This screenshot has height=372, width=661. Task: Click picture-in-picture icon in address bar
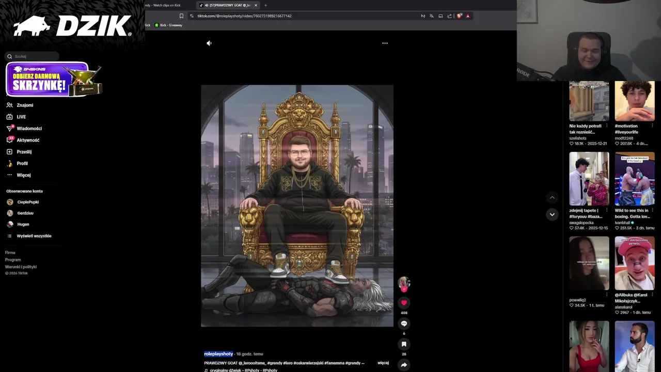pos(440,16)
